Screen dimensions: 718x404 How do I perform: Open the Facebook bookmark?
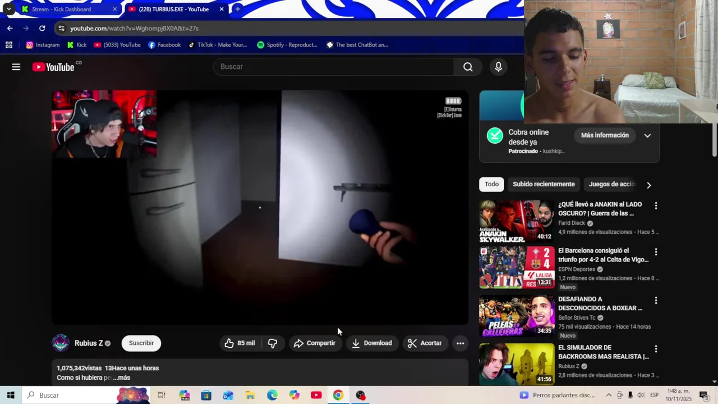coord(164,45)
